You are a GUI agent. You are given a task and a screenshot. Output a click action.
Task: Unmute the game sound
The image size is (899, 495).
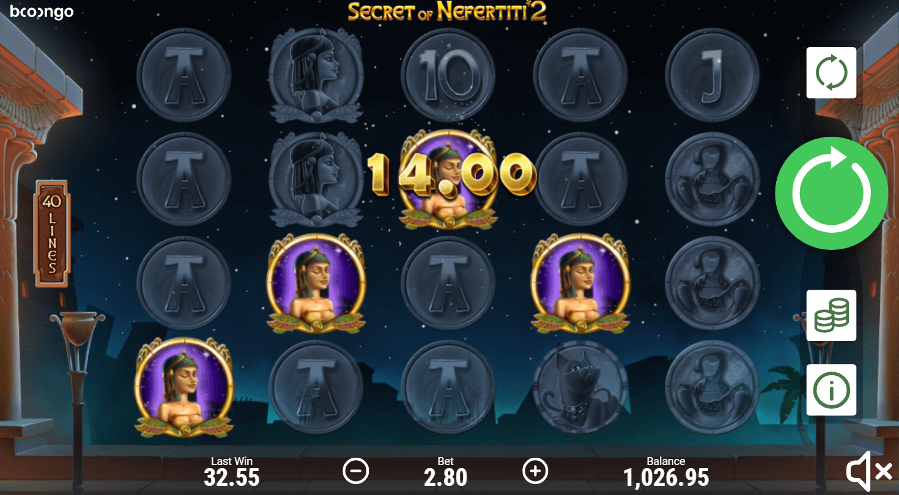pyautogui.click(x=868, y=471)
